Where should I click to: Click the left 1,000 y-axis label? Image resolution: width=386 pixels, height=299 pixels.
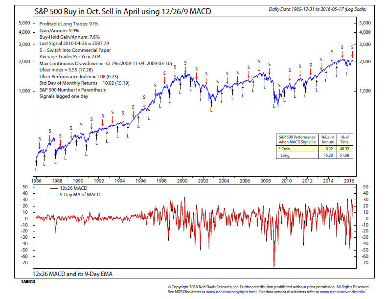click(24, 91)
